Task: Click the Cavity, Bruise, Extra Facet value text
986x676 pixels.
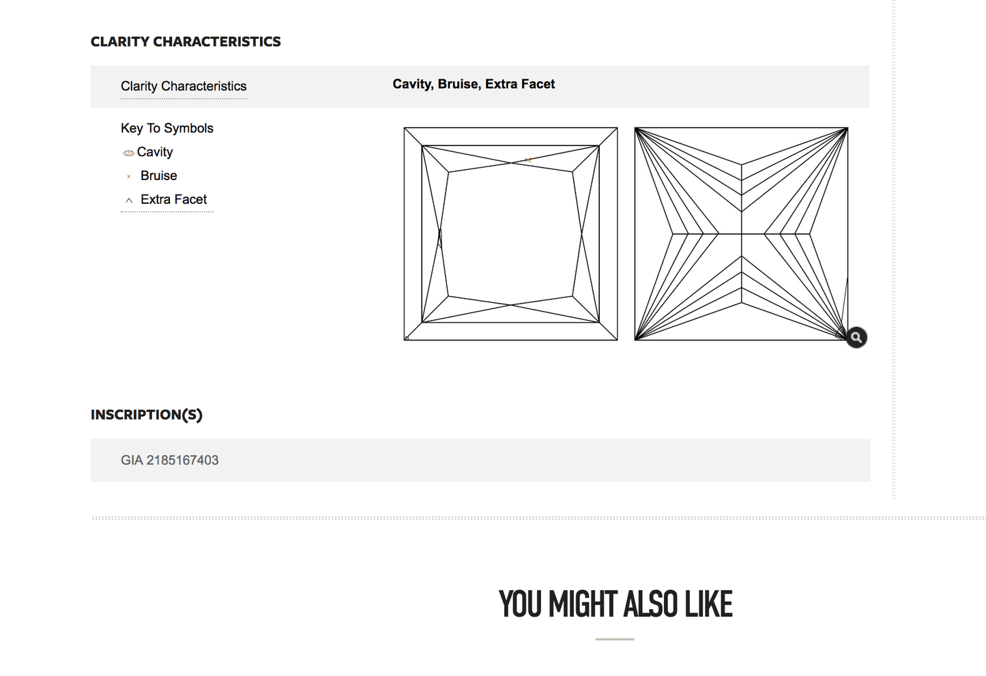Action: point(474,85)
